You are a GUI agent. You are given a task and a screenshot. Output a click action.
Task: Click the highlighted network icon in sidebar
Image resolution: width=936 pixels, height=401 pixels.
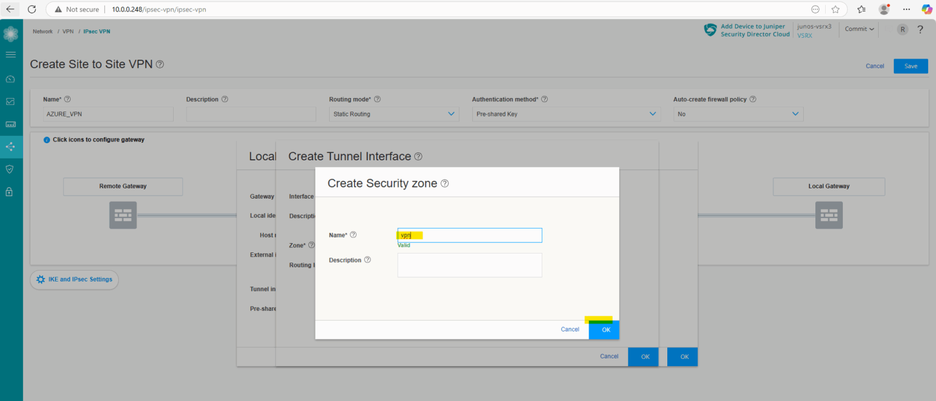click(x=10, y=146)
